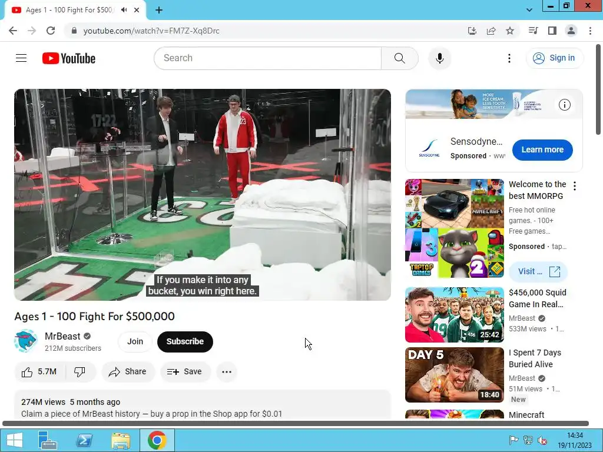Dislike the video with thumbs down
Viewport: 603px width, 452px height.
pyautogui.click(x=79, y=372)
